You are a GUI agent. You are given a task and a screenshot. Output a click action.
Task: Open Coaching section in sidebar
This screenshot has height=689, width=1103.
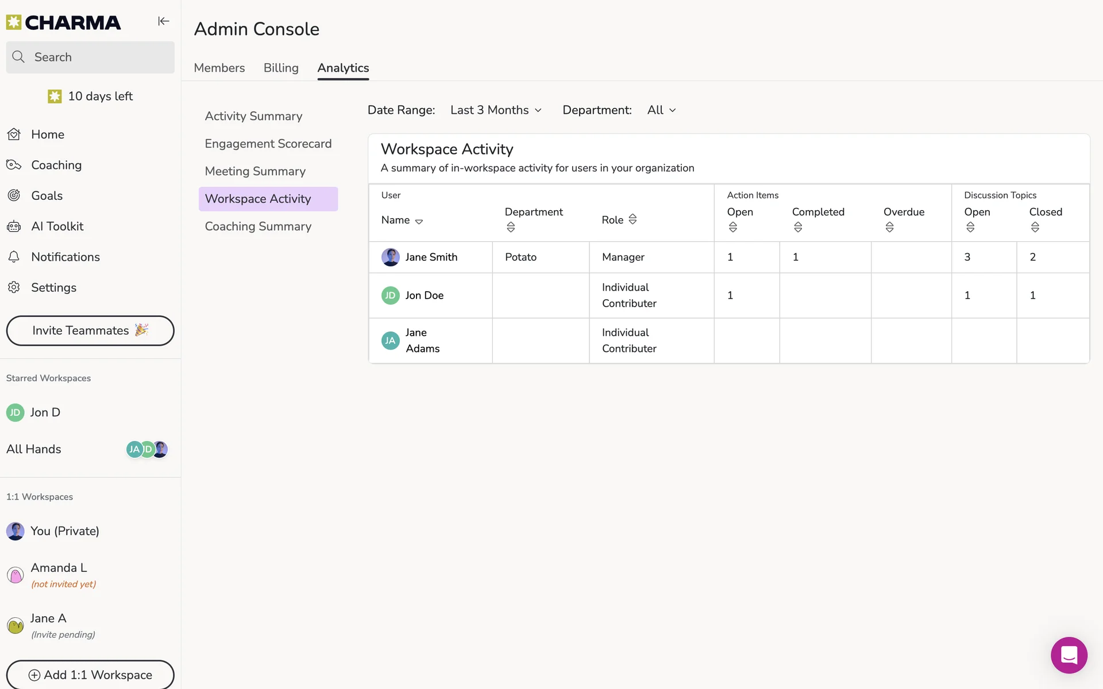(56, 165)
